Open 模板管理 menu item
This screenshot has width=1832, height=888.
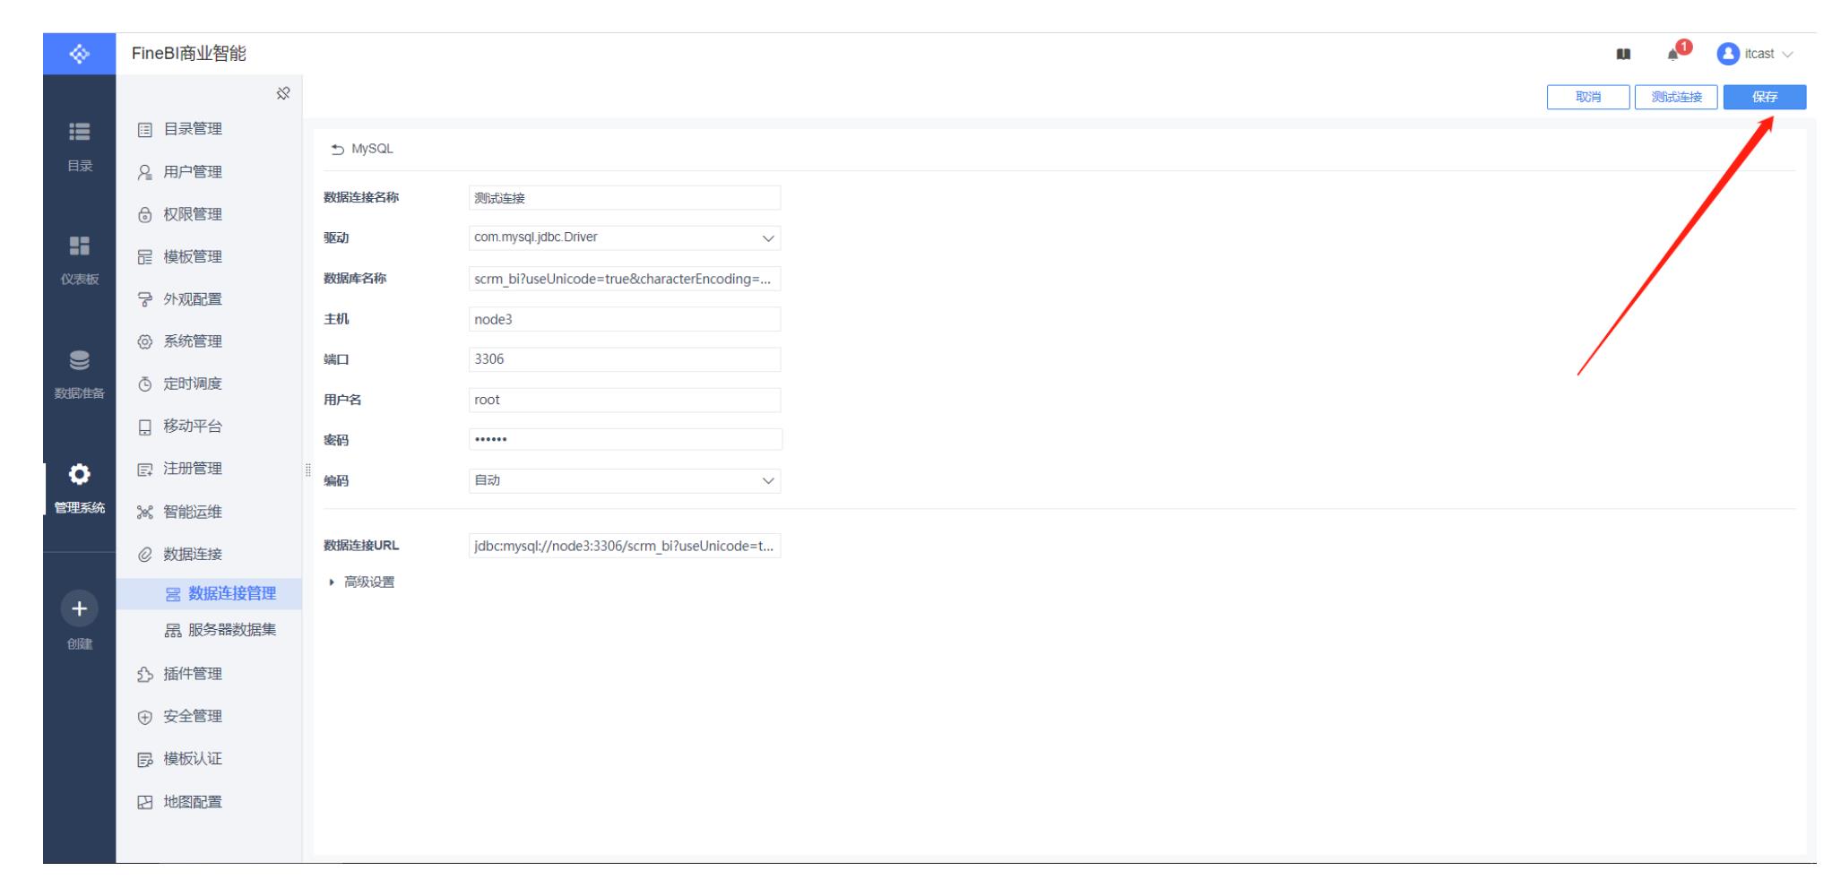[209, 257]
